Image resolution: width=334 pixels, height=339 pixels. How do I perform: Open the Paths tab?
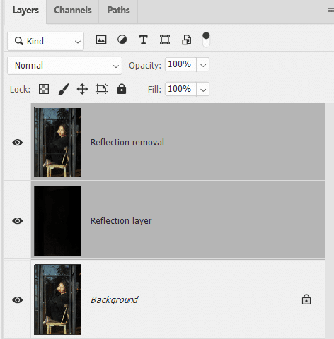(x=118, y=11)
